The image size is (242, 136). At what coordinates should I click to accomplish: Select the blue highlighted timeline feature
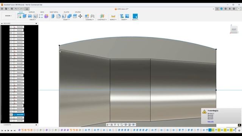pyautogui.click(x=210, y=130)
